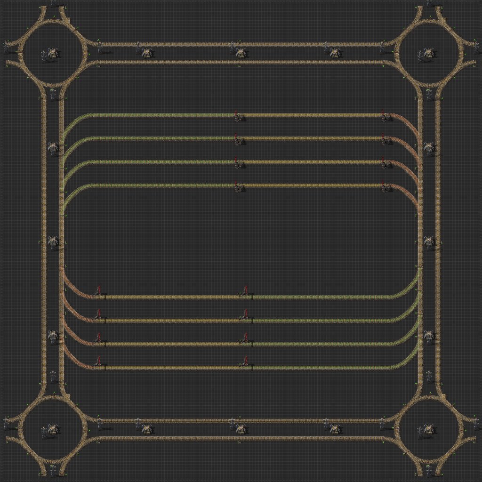Select the middle train stop on the first lower siding
482x482 pixels.
pos(245,291)
